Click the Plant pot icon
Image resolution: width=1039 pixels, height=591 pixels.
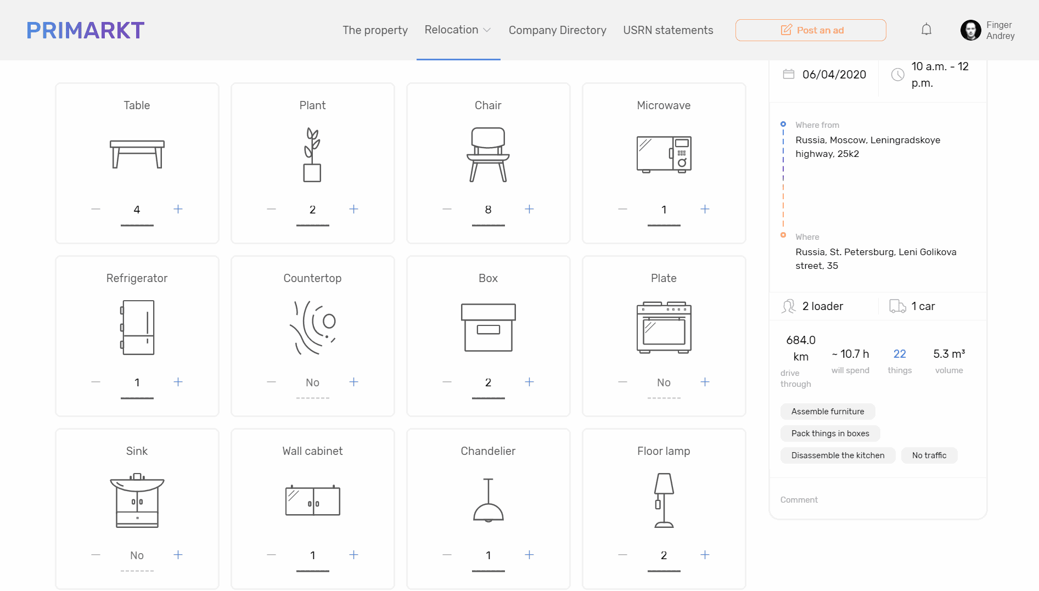312,155
